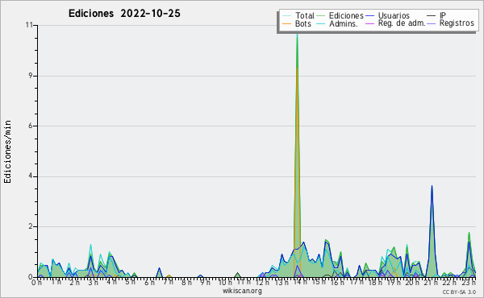The height and width of the screenshot is (298, 484).
Task: Click the magenta Reg. de adm. legend line
Action: click(369, 23)
